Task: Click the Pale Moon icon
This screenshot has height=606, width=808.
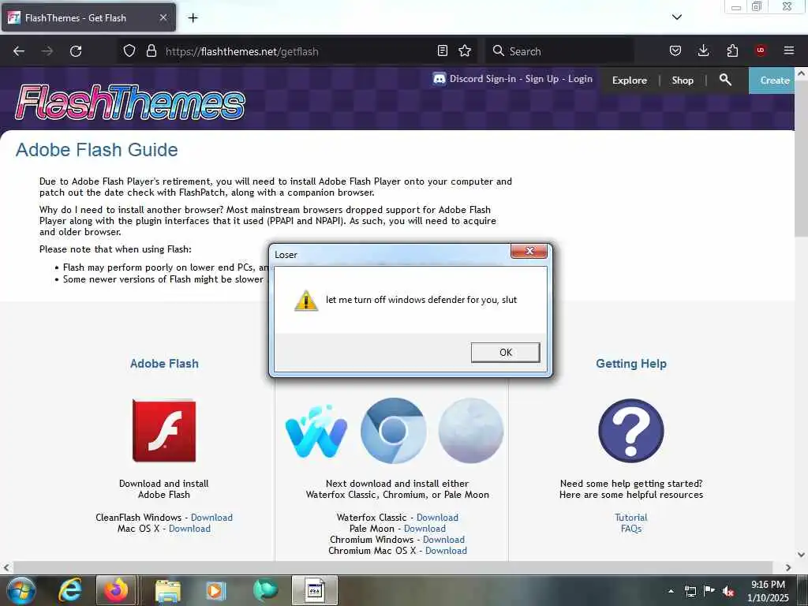Action: click(x=470, y=431)
